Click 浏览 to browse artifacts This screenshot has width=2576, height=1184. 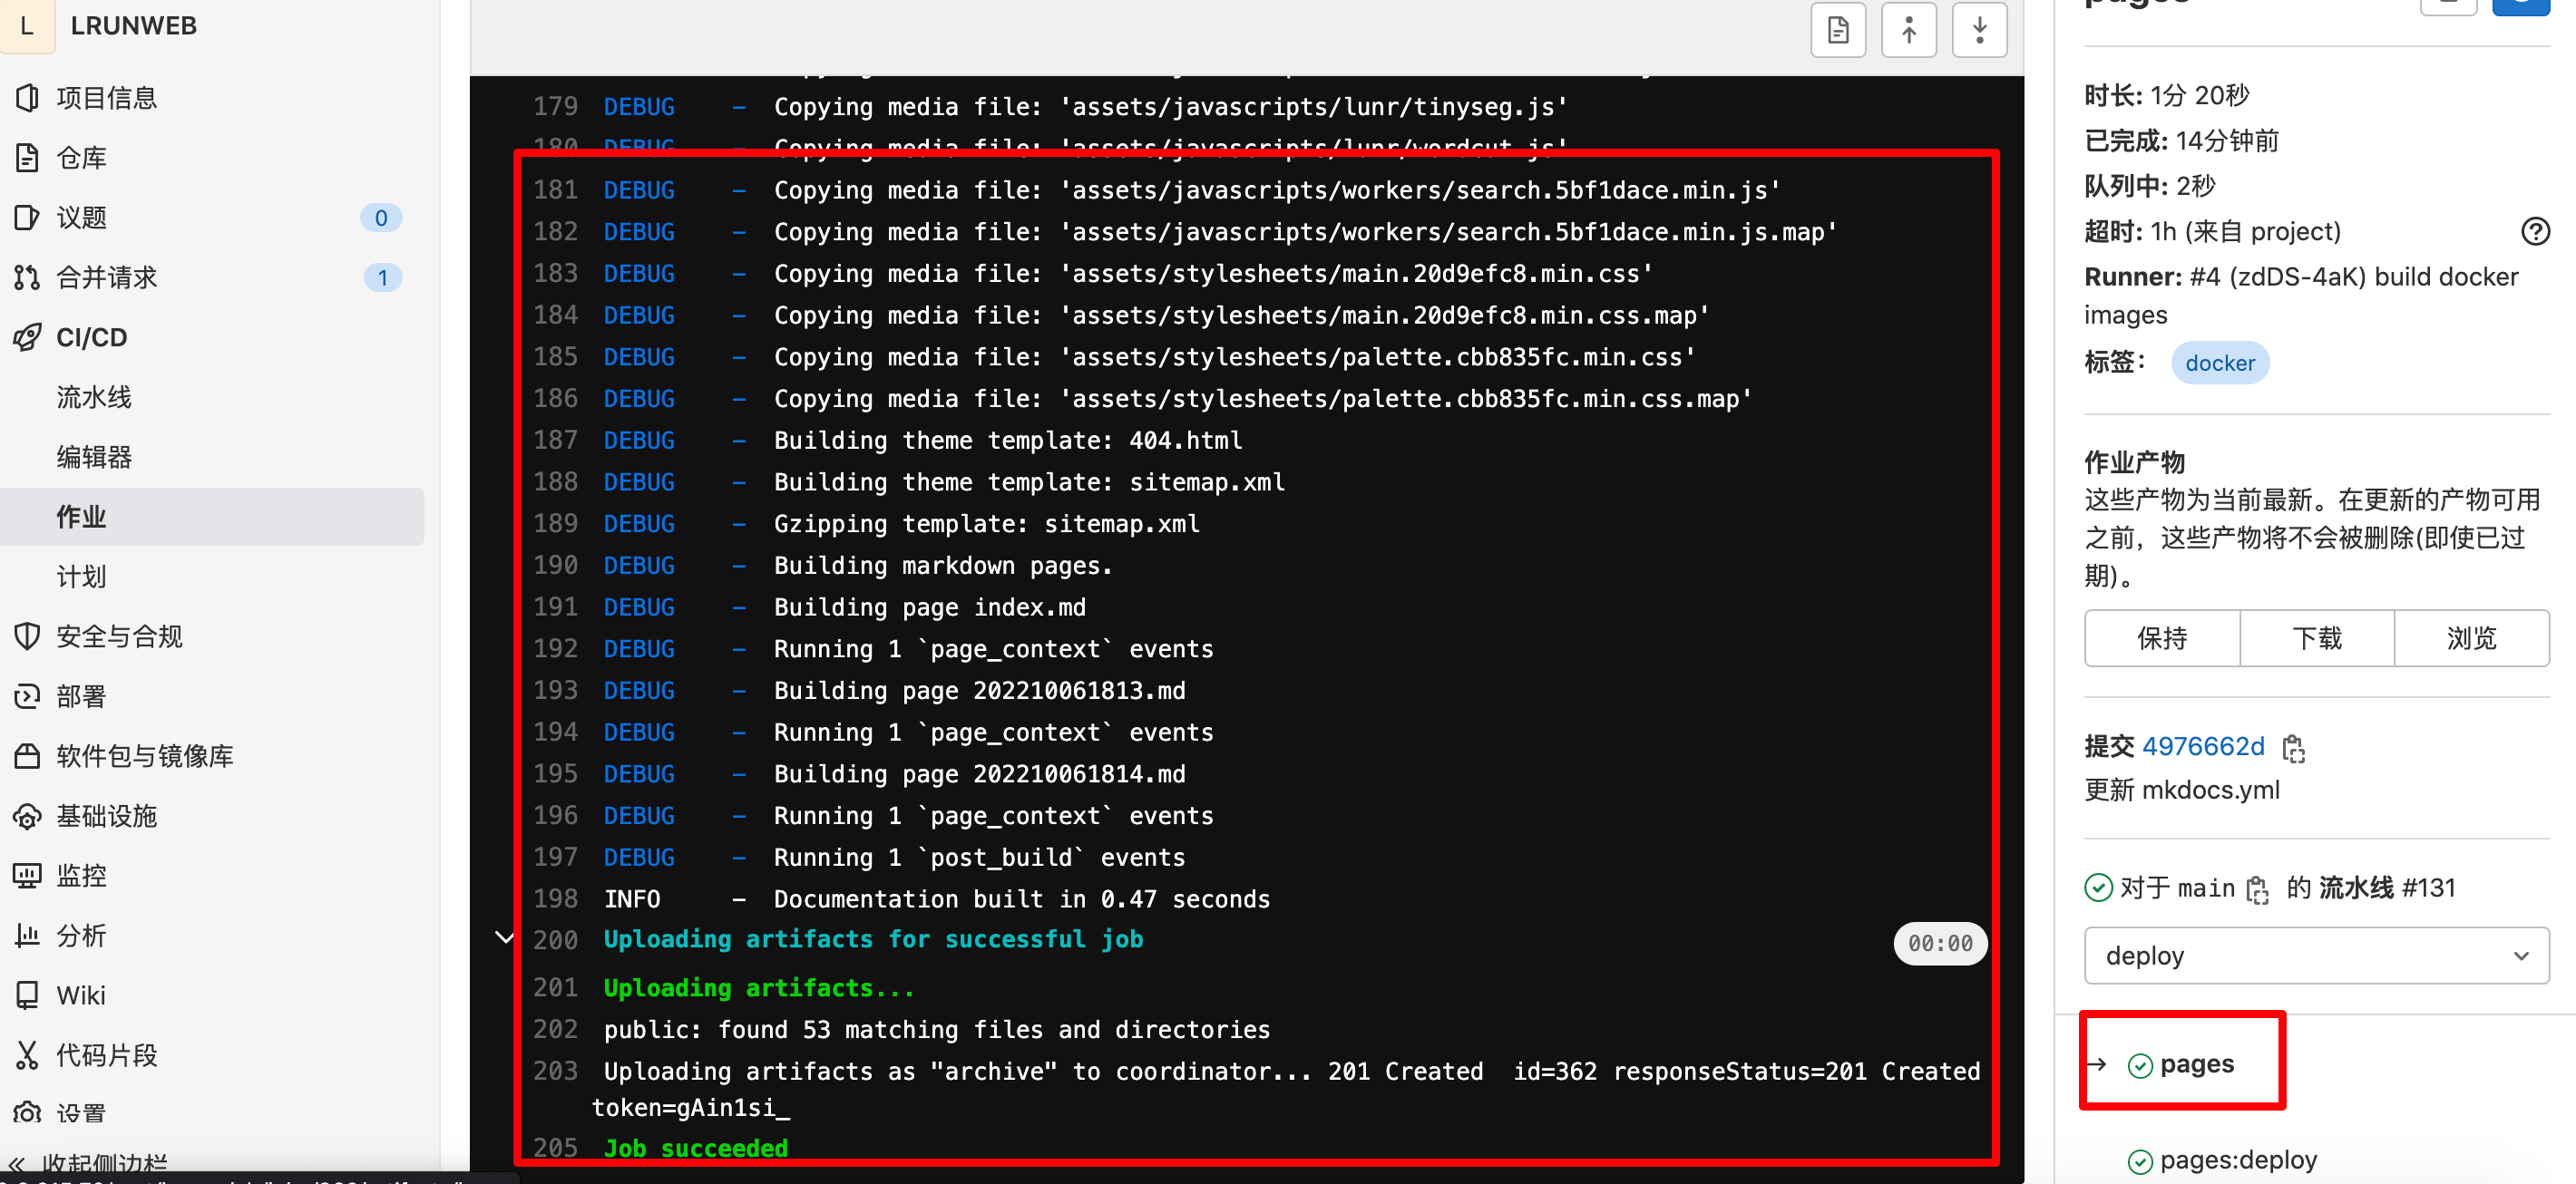coord(2472,638)
